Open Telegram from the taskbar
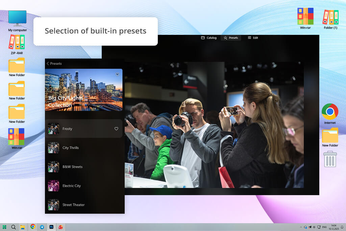 42,227
